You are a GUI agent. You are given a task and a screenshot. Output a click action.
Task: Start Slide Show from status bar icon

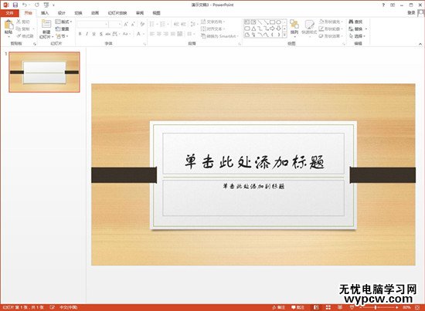tap(352, 307)
